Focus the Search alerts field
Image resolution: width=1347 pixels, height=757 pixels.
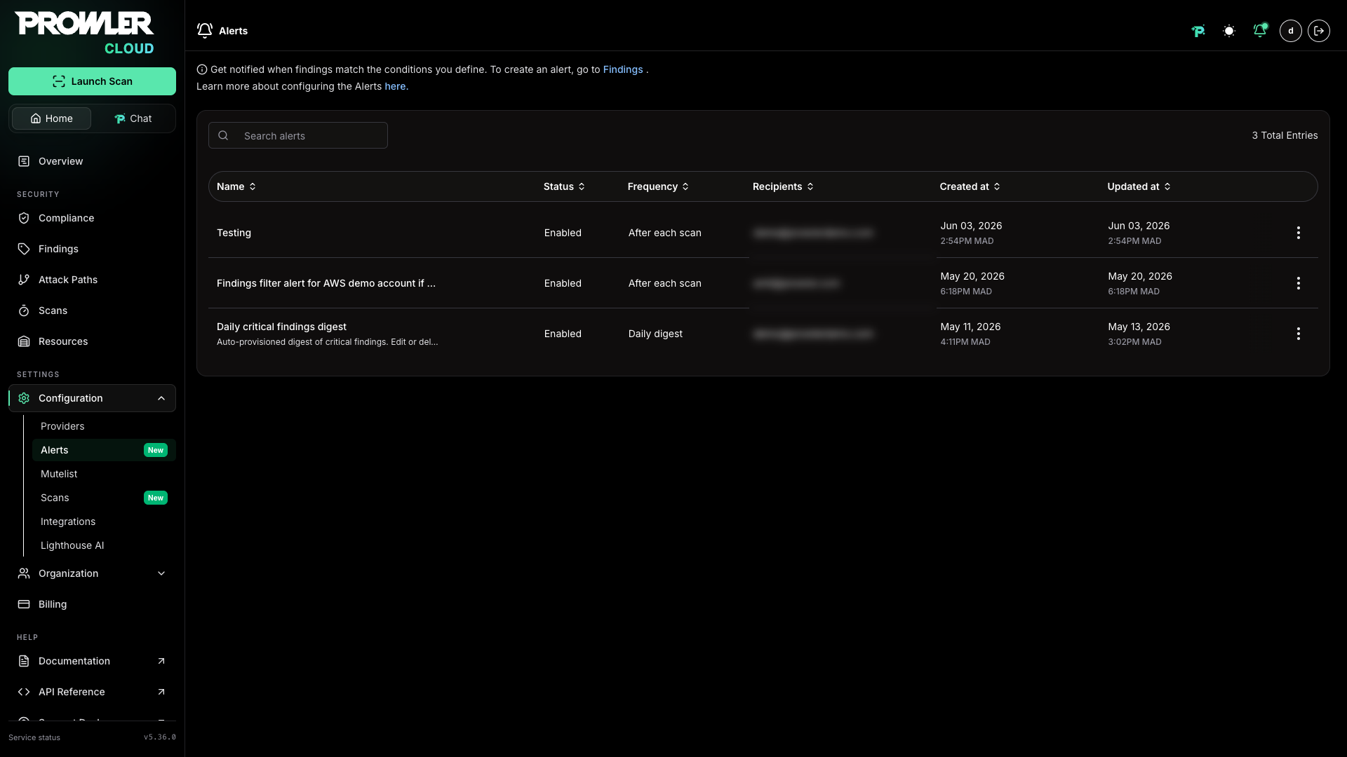[x=298, y=135]
